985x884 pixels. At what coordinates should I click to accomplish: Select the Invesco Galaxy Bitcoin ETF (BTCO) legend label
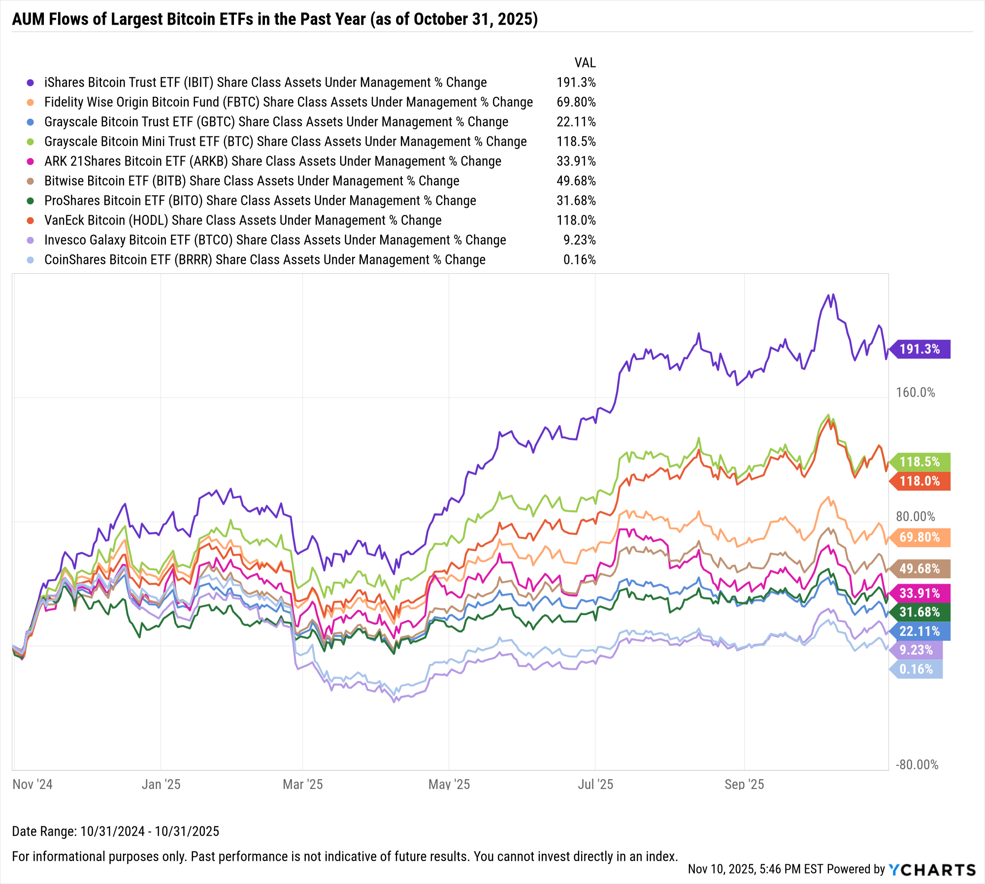coord(275,240)
